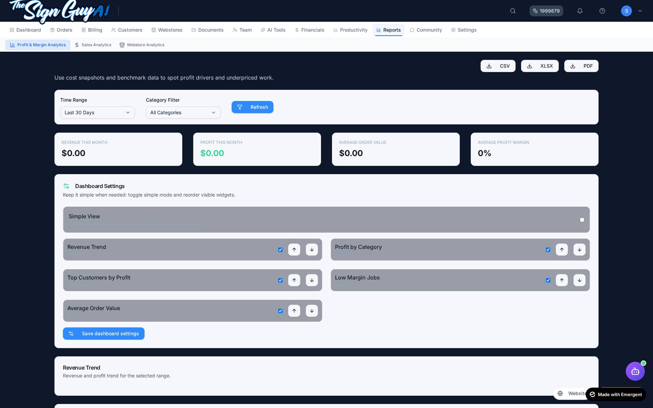653x408 pixels.
Task: Move Top Customers by Profit down
Action: coord(312,280)
